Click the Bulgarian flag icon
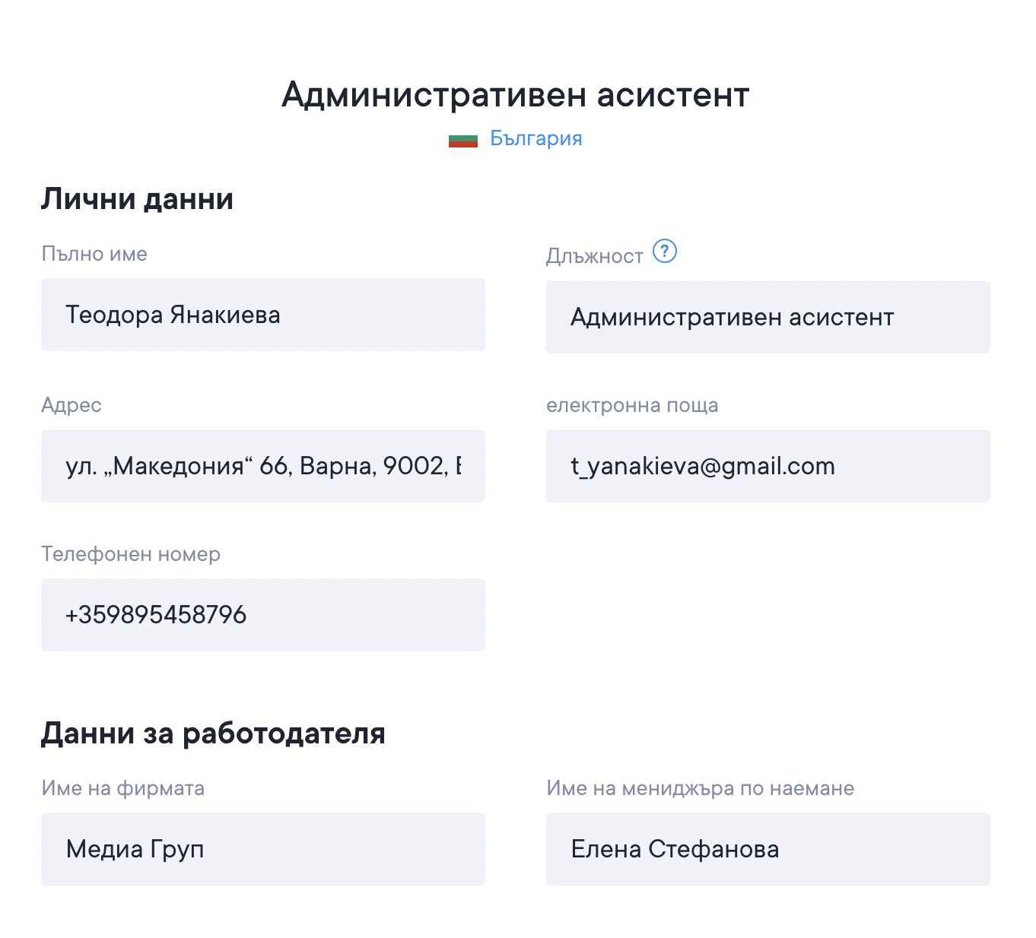Image resolution: width=1036 pixels, height=938 pixels. click(x=462, y=140)
